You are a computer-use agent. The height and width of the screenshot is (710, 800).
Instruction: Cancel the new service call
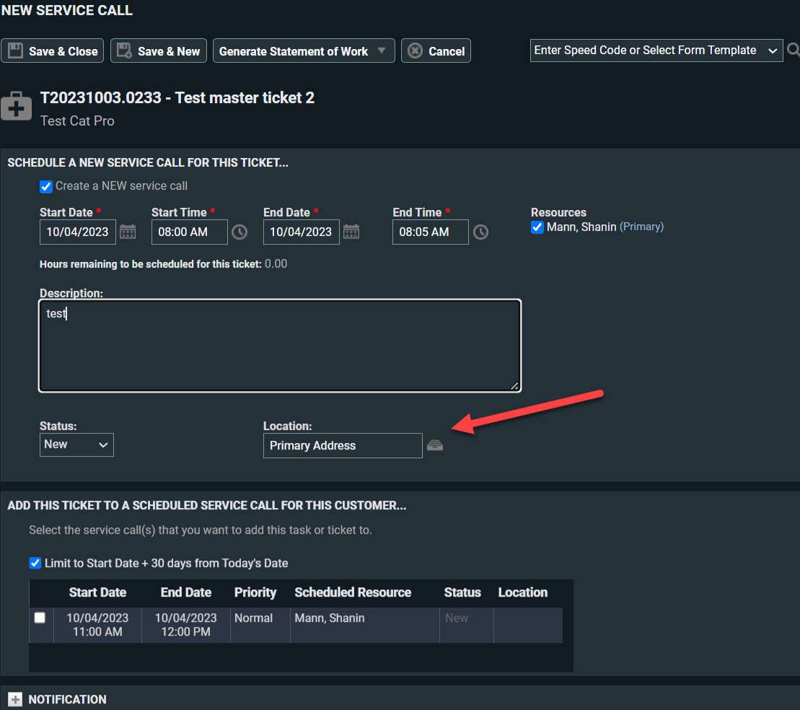pos(436,51)
